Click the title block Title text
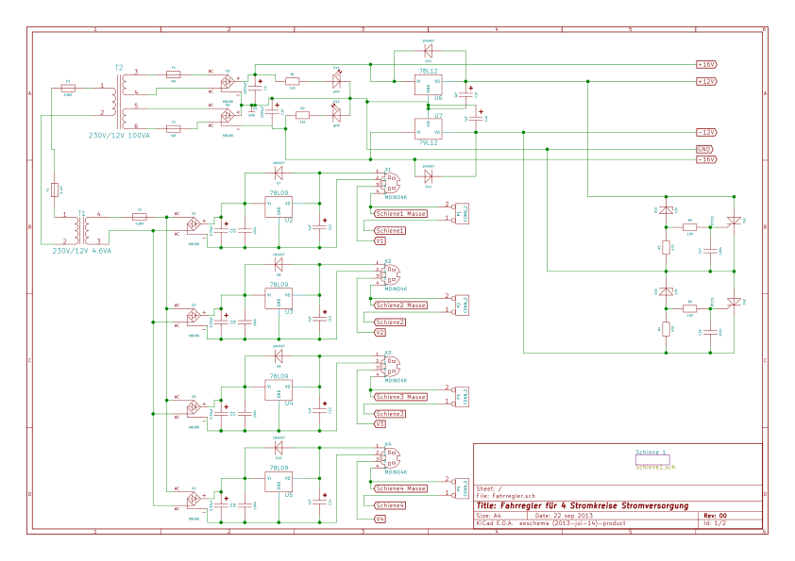This screenshot has height=561, width=795. [x=582, y=505]
